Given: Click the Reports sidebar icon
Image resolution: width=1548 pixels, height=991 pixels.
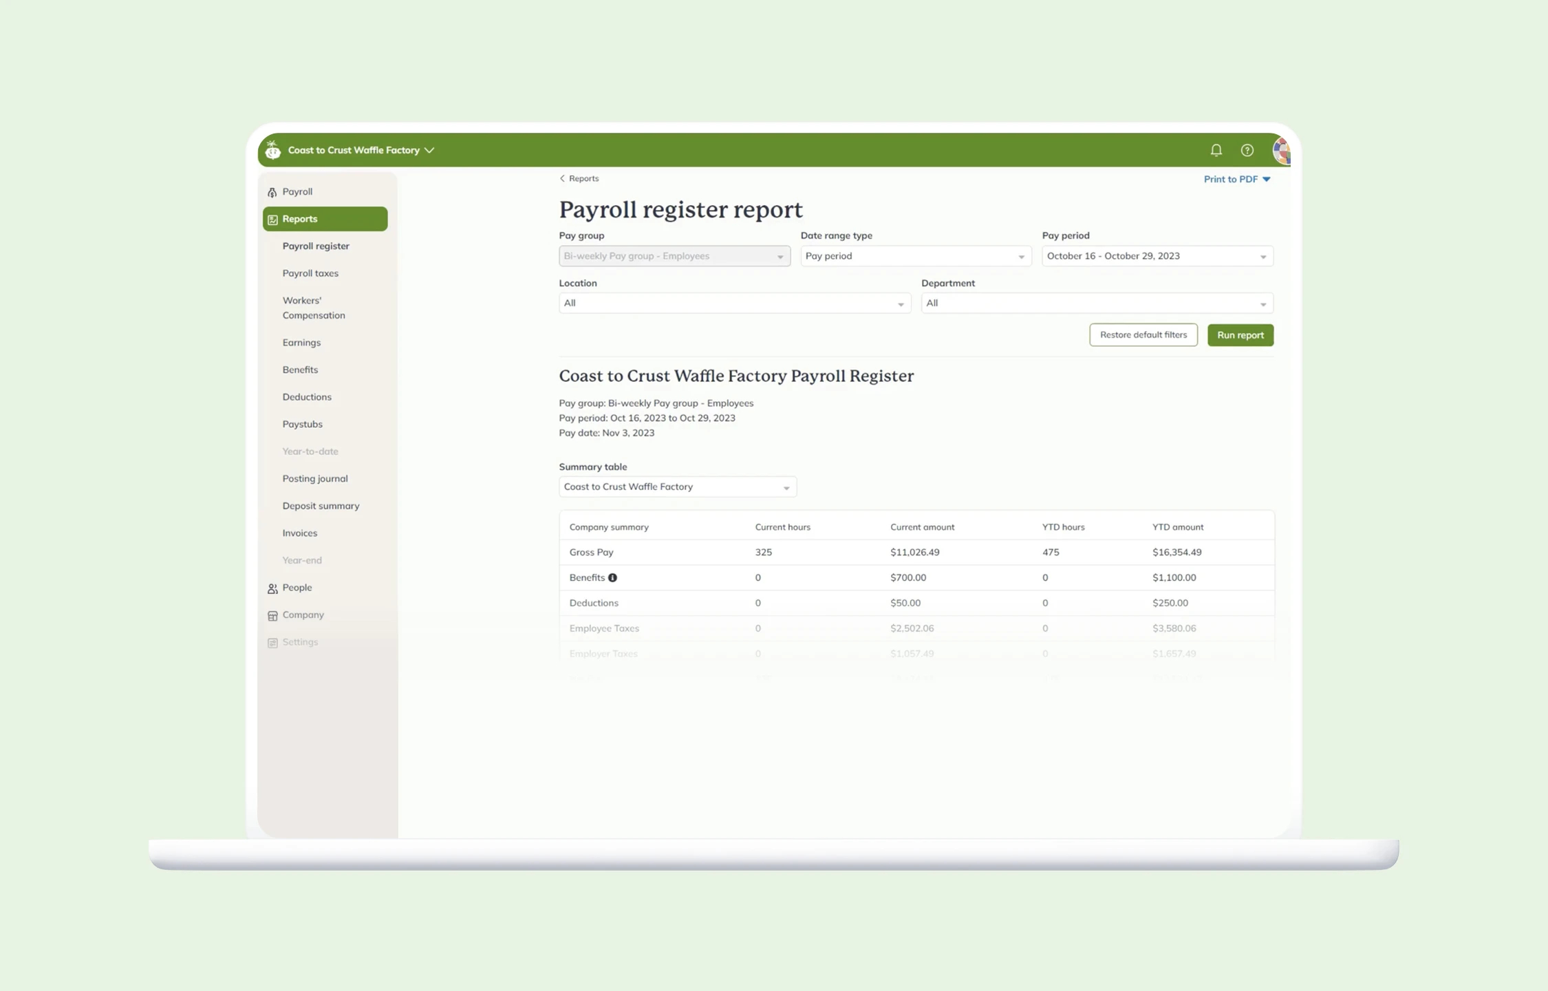Looking at the screenshot, I should (x=272, y=219).
